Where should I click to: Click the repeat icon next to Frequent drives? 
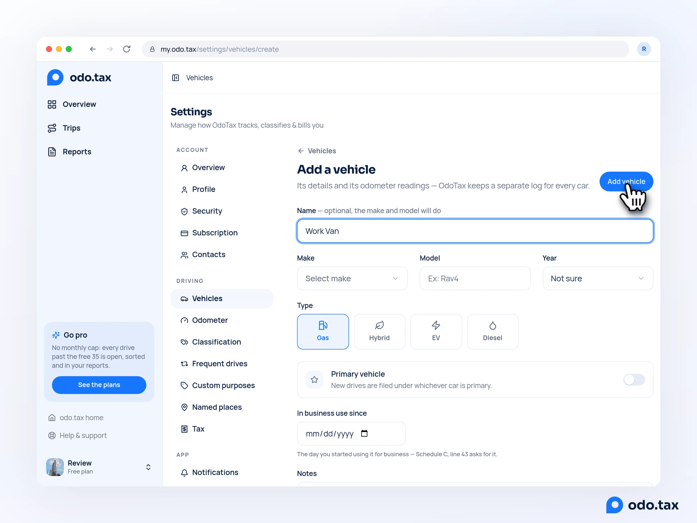(184, 364)
